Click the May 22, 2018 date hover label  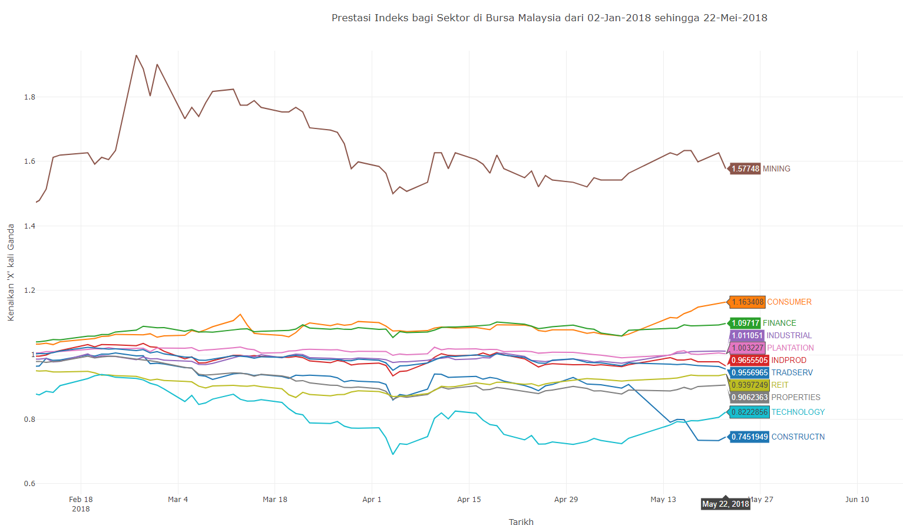(725, 504)
